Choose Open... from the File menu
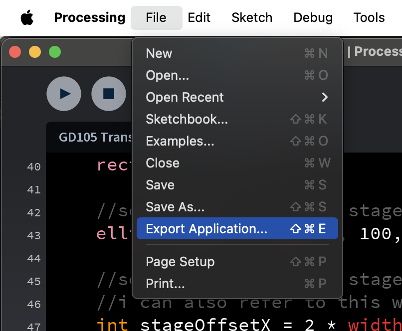The image size is (402, 331). coord(237,75)
